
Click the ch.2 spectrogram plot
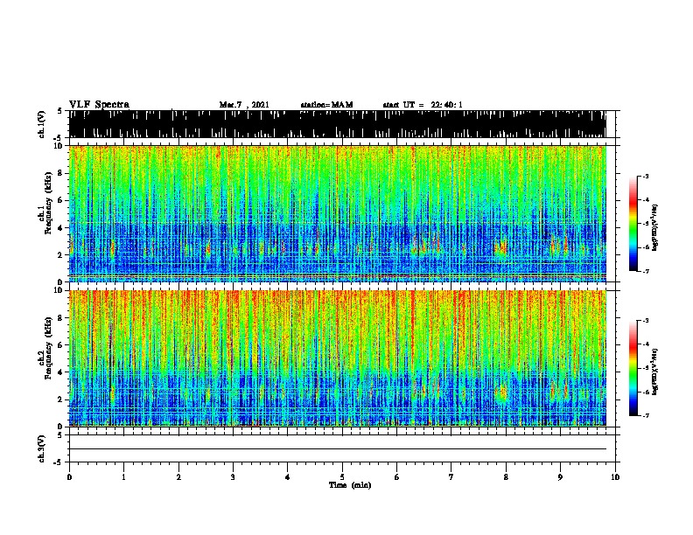point(338,358)
